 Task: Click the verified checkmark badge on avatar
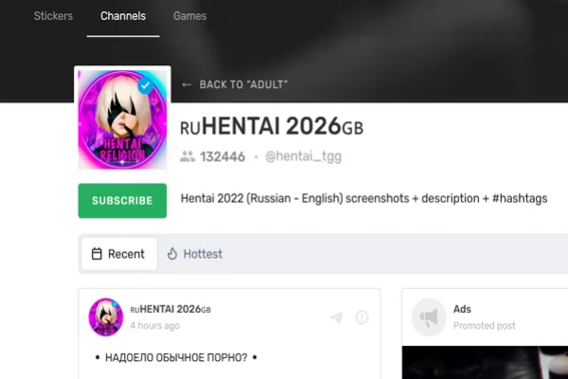[x=145, y=85]
